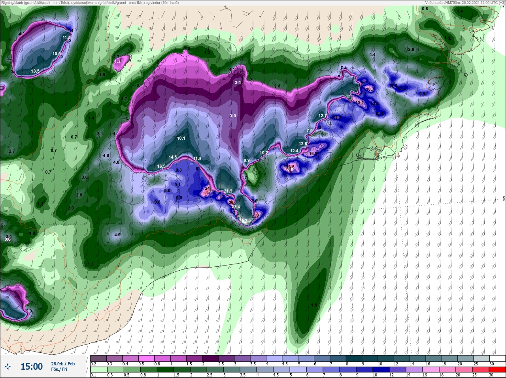Click the '7.9' precipitation value on map
Viewport: 506px width, 378px height.
click(x=310, y=131)
